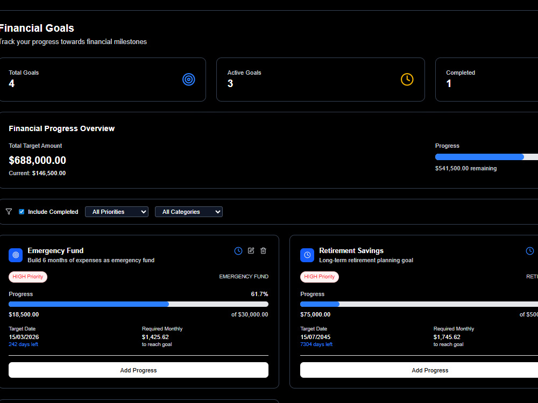Click the $1,745.62 required monthly value
This screenshot has height=403, width=538.
point(447,337)
